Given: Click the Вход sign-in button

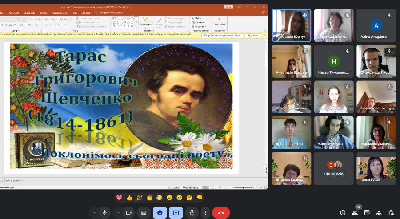Looking at the screenshot, I should (229, 7).
